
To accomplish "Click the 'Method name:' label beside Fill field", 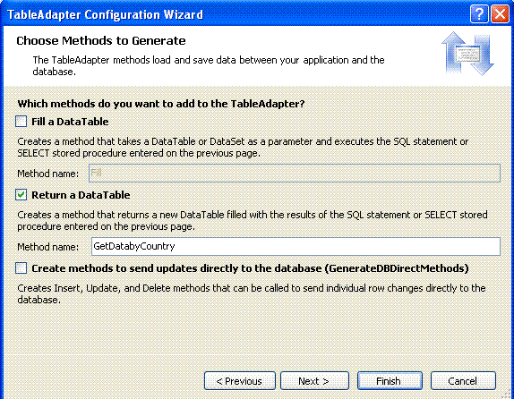I will [x=47, y=174].
